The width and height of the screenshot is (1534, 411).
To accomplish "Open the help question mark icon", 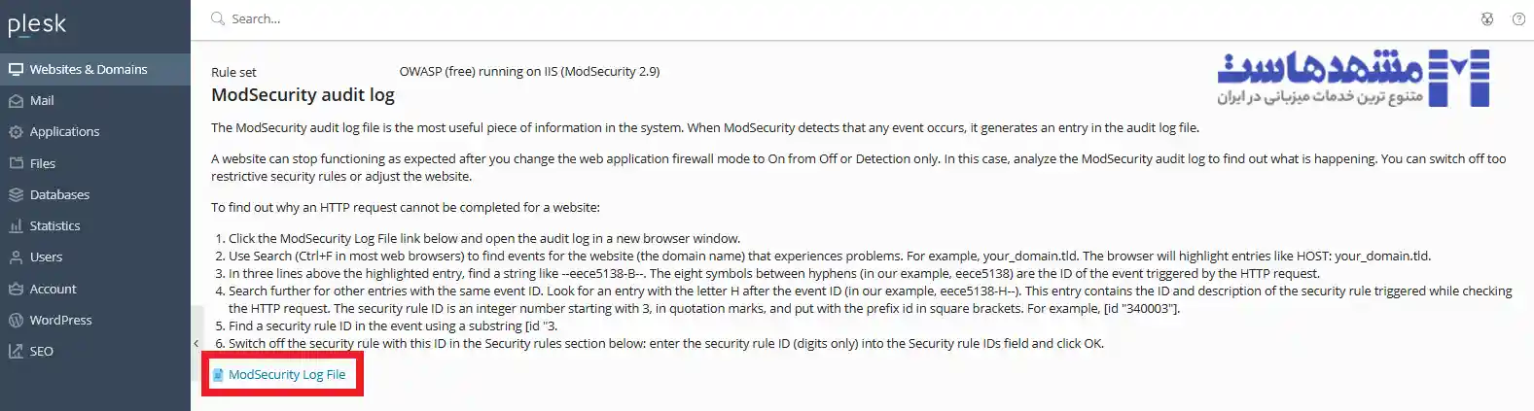I will coord(1518,19).
